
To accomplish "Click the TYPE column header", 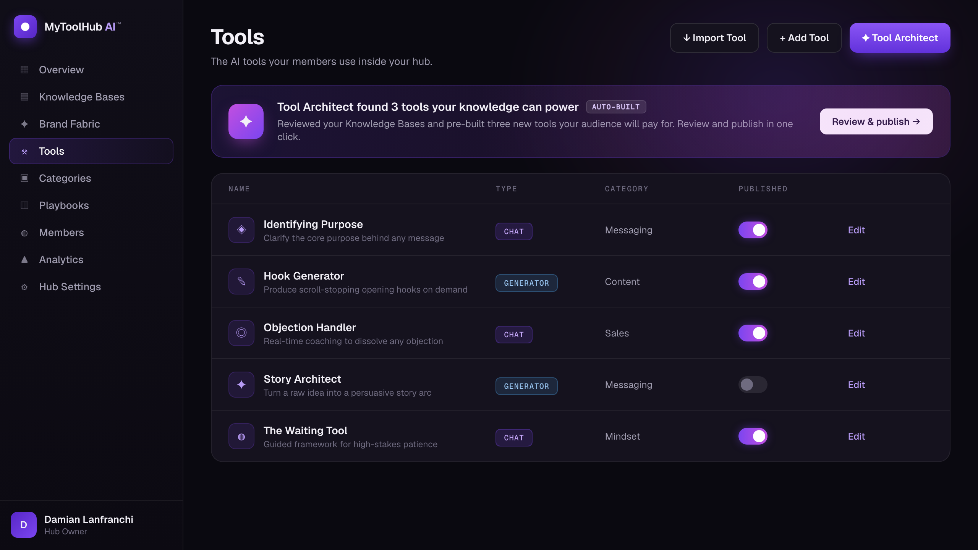I will pos(506,189).
